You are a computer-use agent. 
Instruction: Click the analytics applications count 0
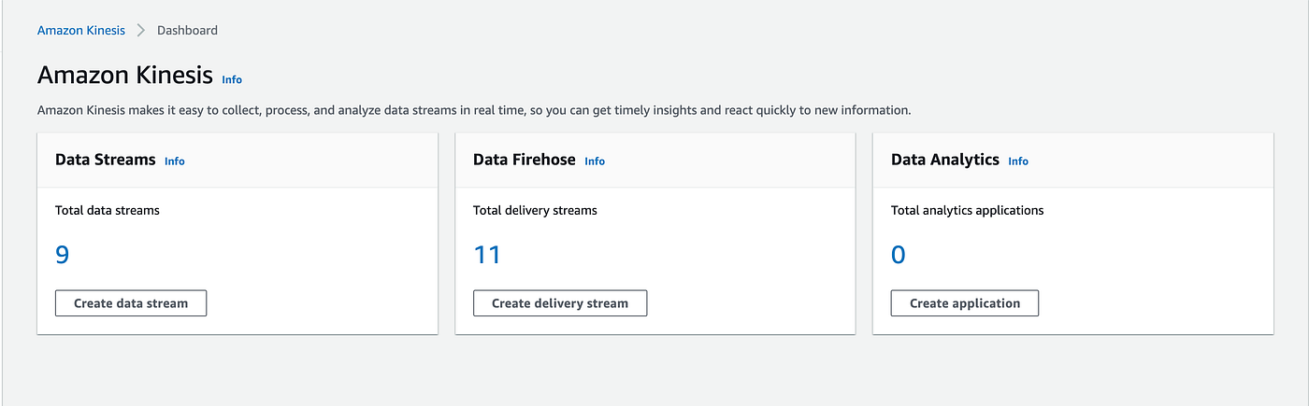pyautogui.click(x=899, y=255)
